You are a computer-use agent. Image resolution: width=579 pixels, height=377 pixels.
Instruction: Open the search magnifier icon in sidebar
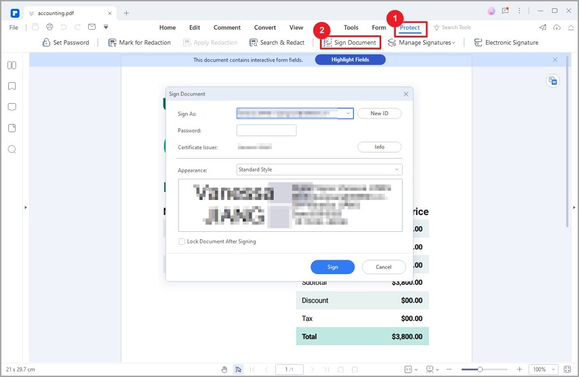point(12,149)
